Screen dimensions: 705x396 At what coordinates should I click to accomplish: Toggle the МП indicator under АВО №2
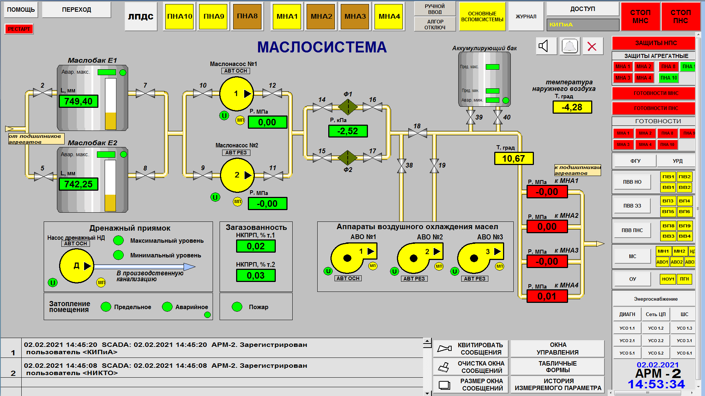(439, 266)
